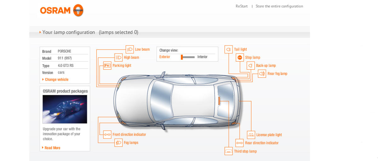
Task: Select the High beam icon
Action: tap(118, 57)
